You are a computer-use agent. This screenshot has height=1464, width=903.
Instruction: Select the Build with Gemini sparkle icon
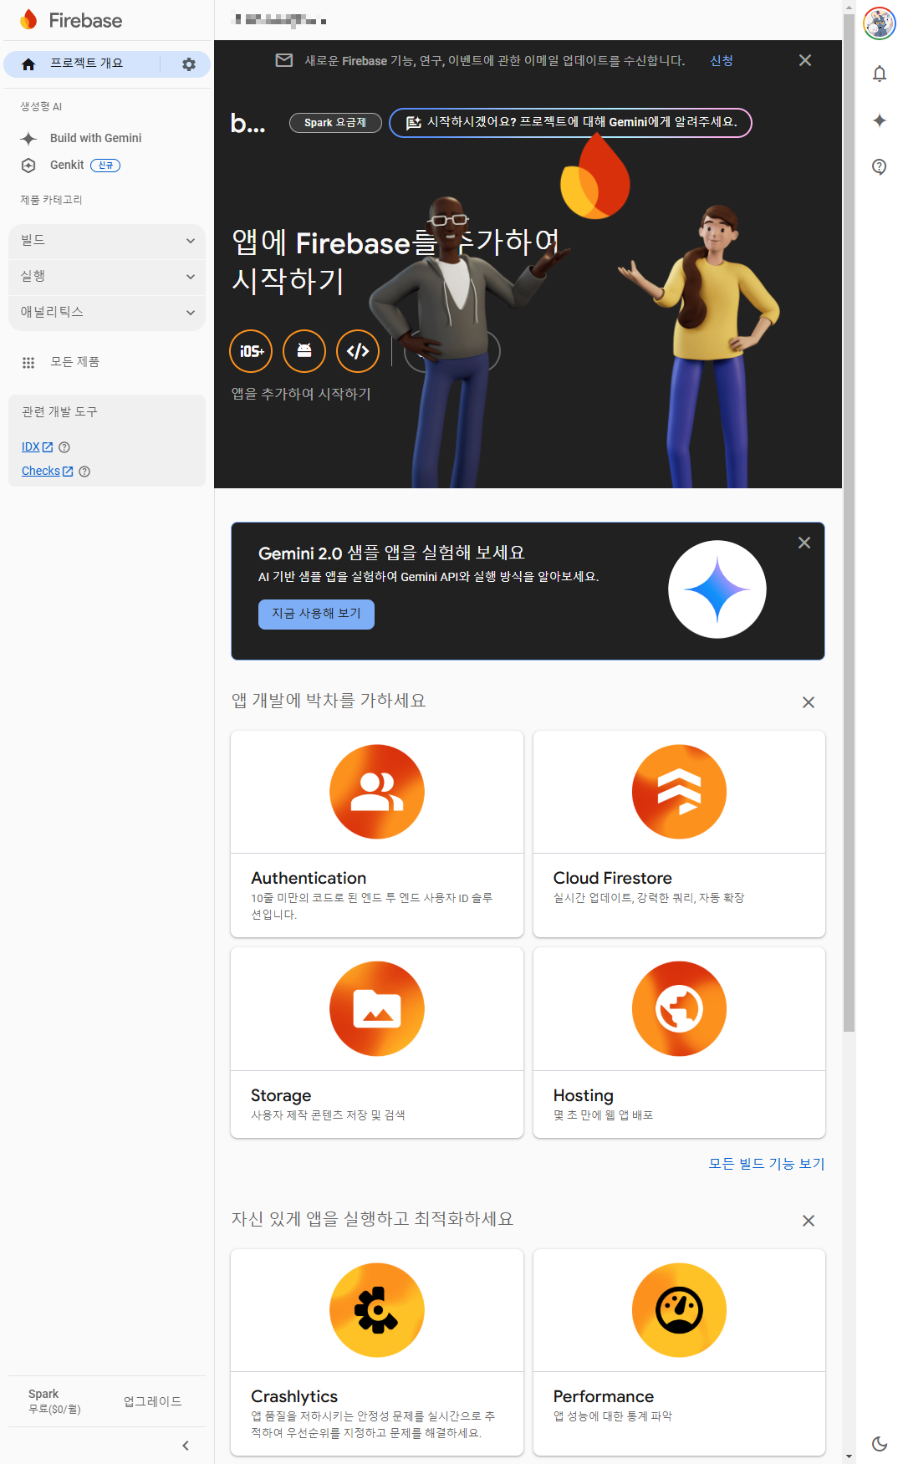pyautogui.click(x=28, y=139)
